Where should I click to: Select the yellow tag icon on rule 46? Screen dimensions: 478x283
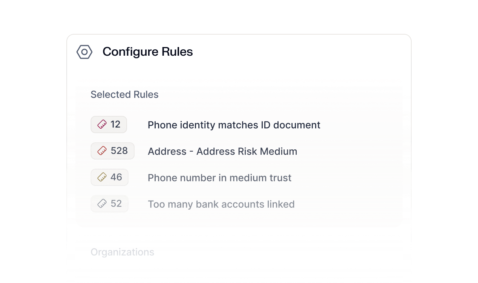pyautogui.click(x=102, y=177)
